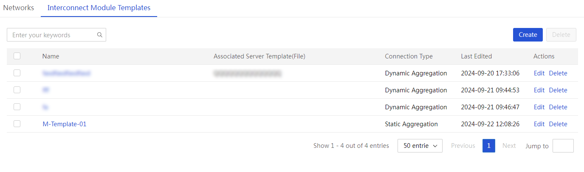
Task: Edit the template last edited 2024-09-20
Action: (539, 73)
